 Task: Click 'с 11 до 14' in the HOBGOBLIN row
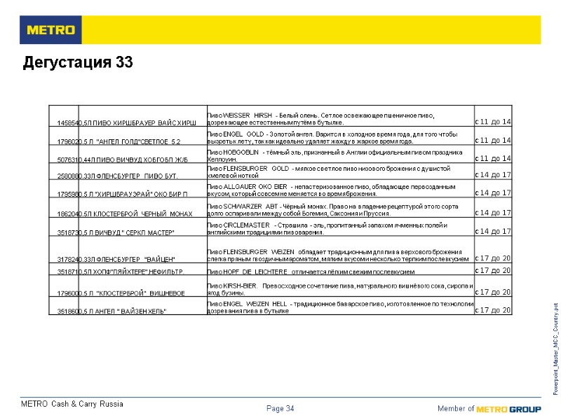(x=493, y=158)
